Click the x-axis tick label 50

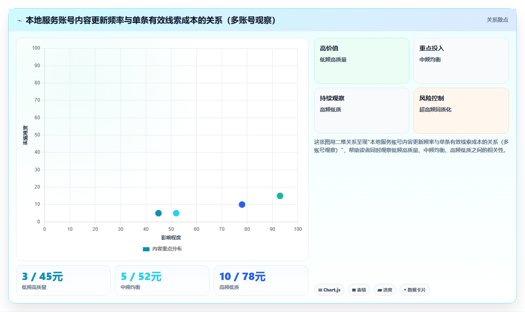point(171,229)
